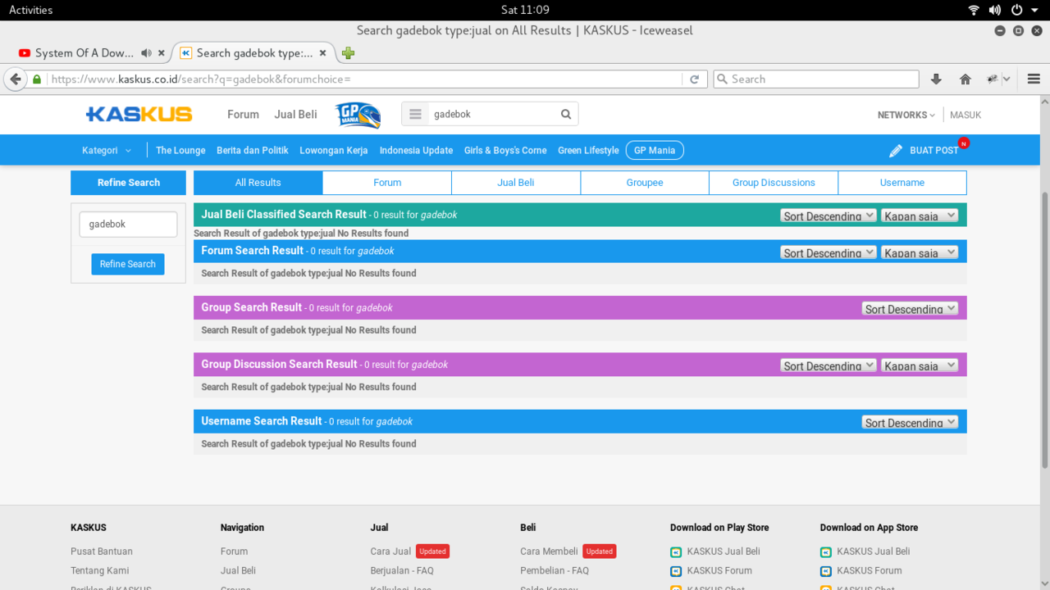Open Pusat Bantuan footer link
Screen dimensions: 1050x590
pos(102,551)
